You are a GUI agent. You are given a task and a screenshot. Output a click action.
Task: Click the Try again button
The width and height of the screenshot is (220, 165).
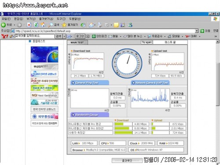click(147, 42)
